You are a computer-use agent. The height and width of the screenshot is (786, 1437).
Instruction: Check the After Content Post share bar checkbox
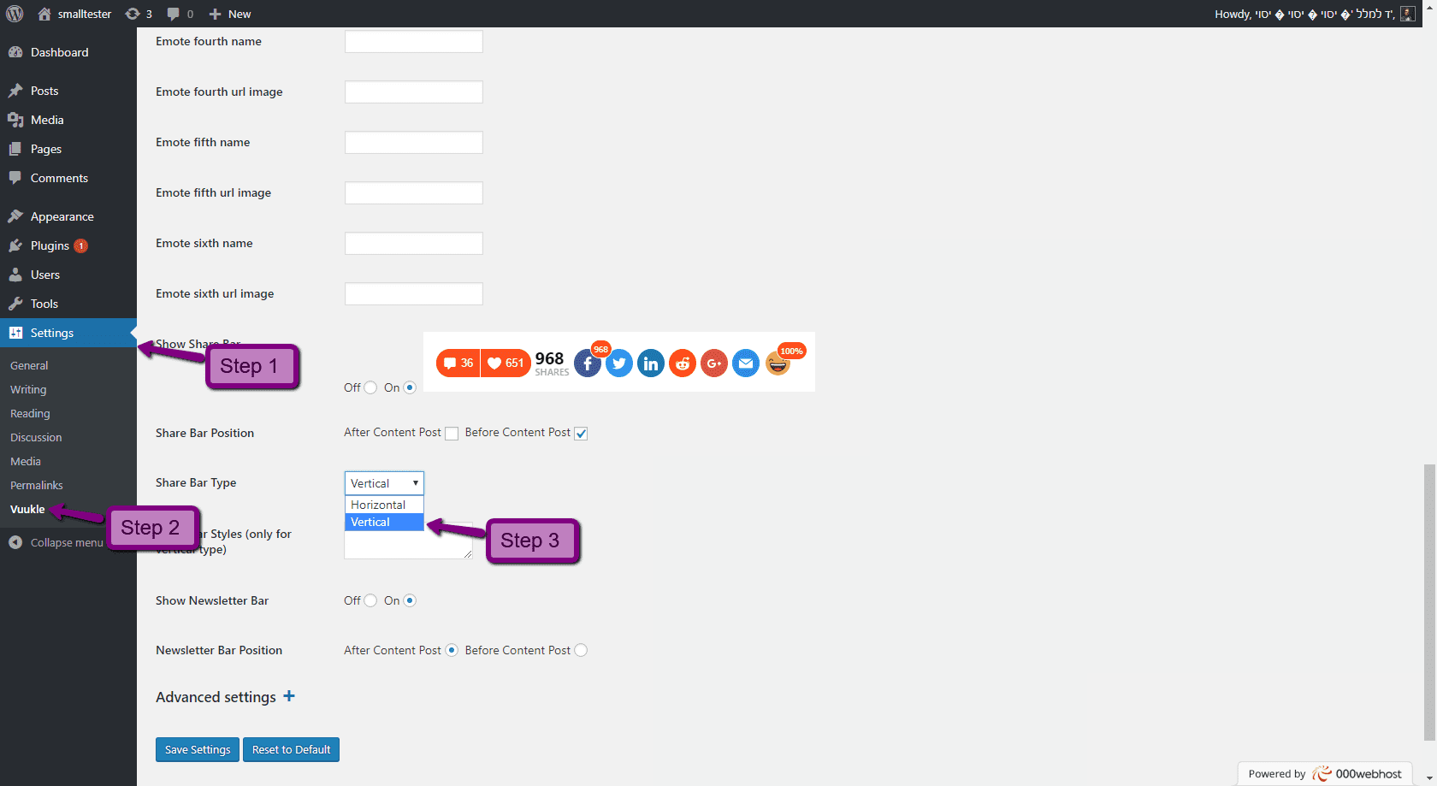coord(452,434)
